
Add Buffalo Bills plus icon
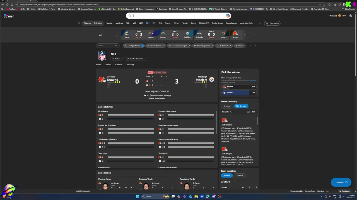231,46
